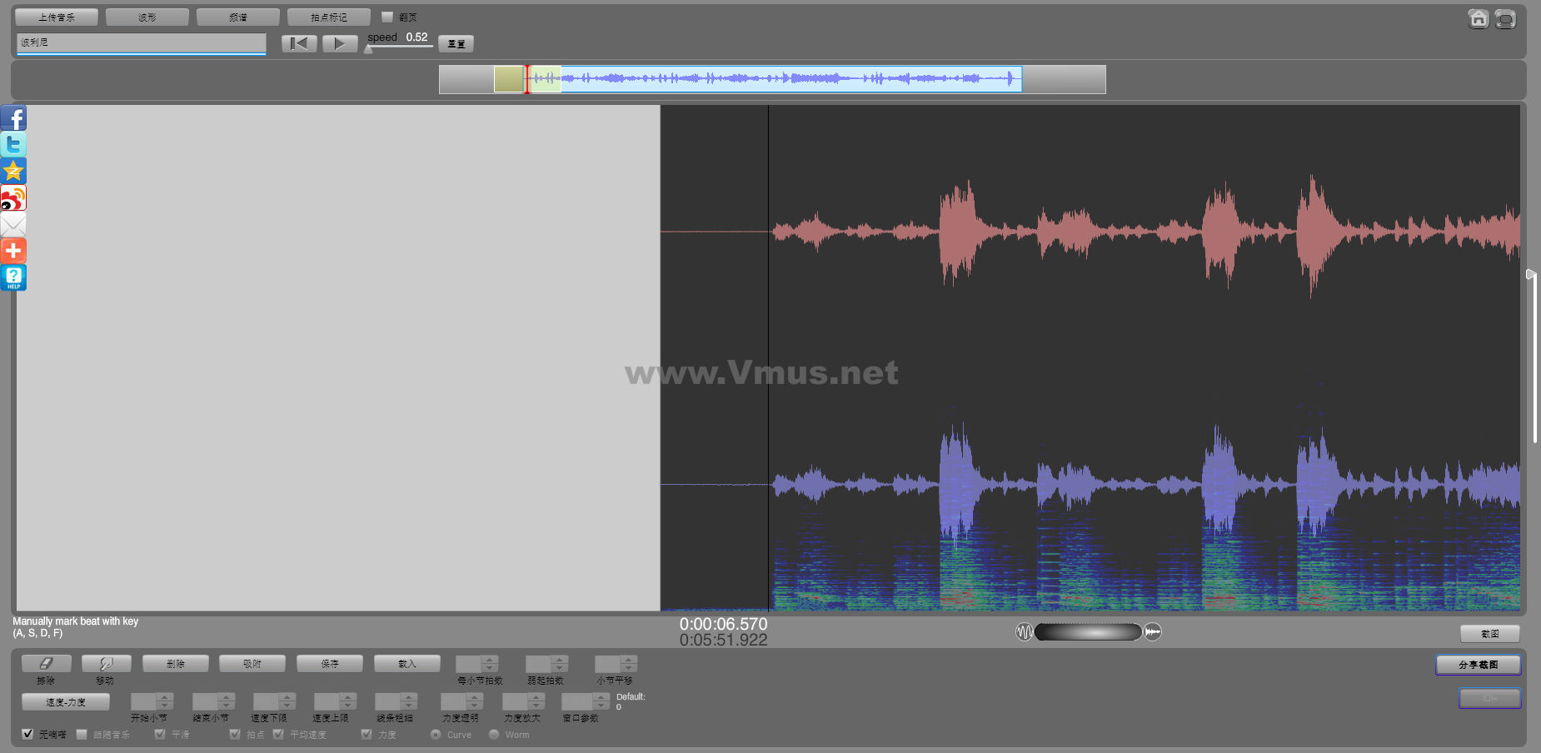The height and width of the screenshot is (753, 1541).
Task: Click the 开始小节 stepper up arrow
Action: 165,697
